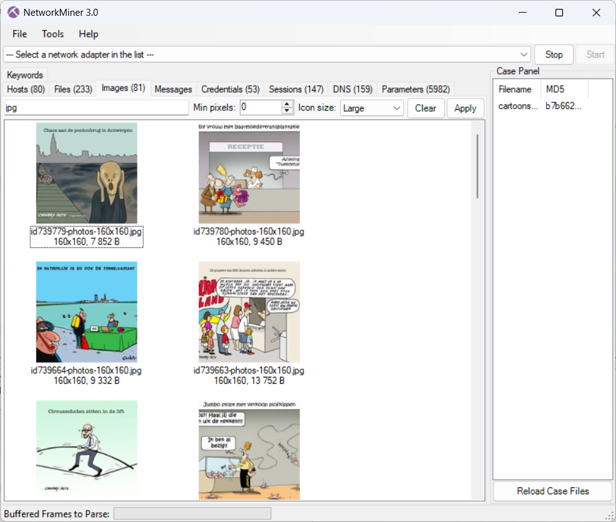Select the Scream cartoon thumbnail id739779
The width and height of the screenshot is (616, 522).
pos(86,173)
